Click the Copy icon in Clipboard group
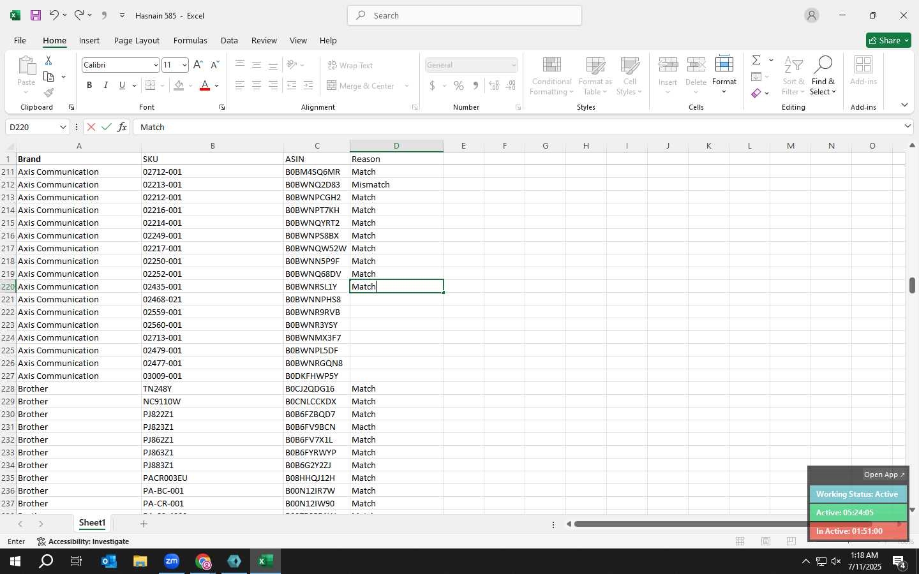The width and height of the screenshot is (919, 574). point(49,77)
